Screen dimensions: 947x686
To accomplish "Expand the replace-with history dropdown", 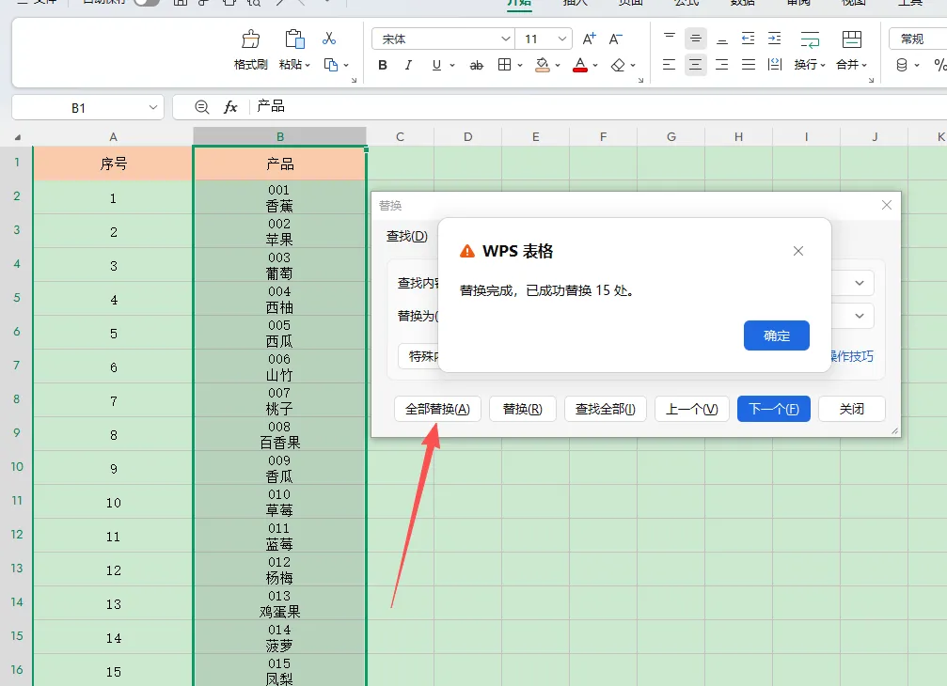I will 860,316.
